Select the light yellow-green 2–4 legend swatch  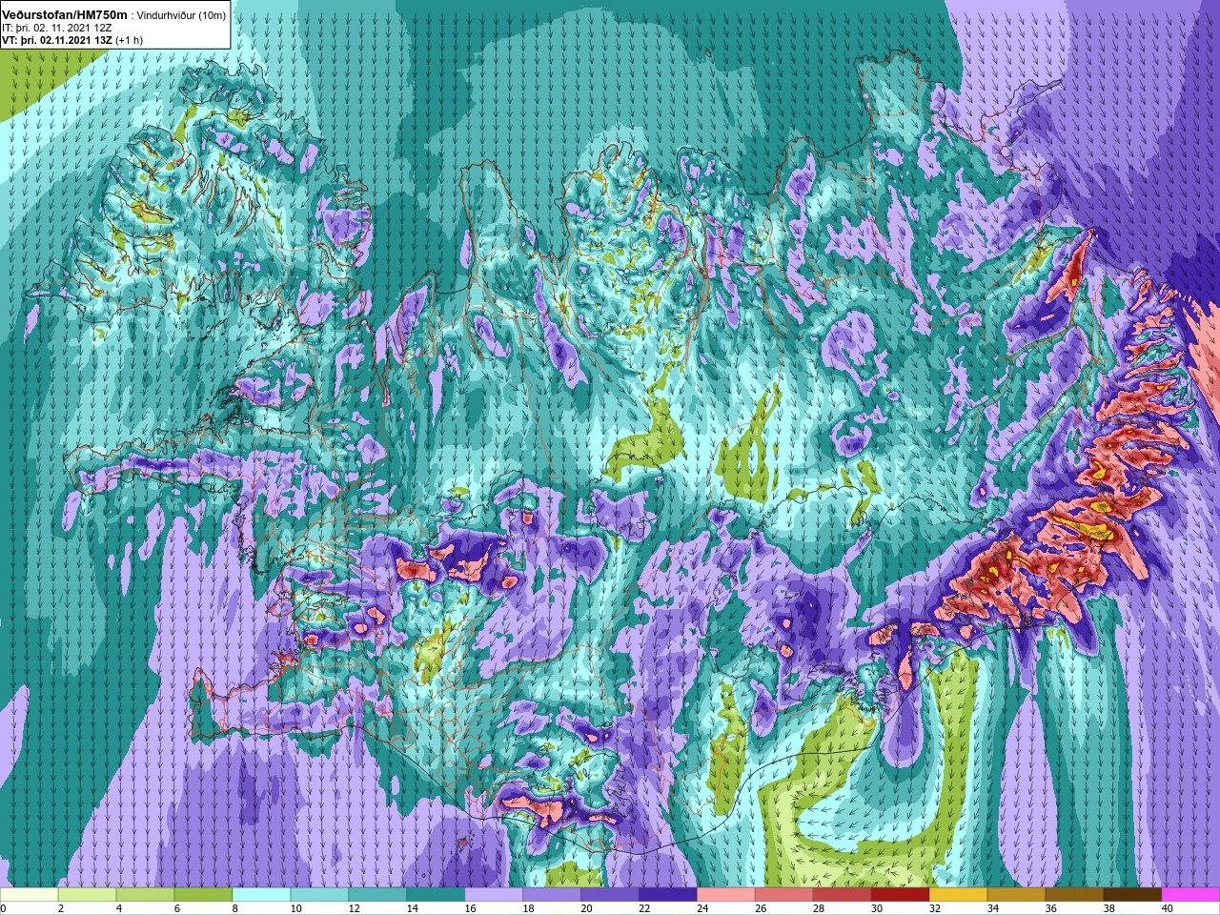pyautogui.click(x=88, y=896)
